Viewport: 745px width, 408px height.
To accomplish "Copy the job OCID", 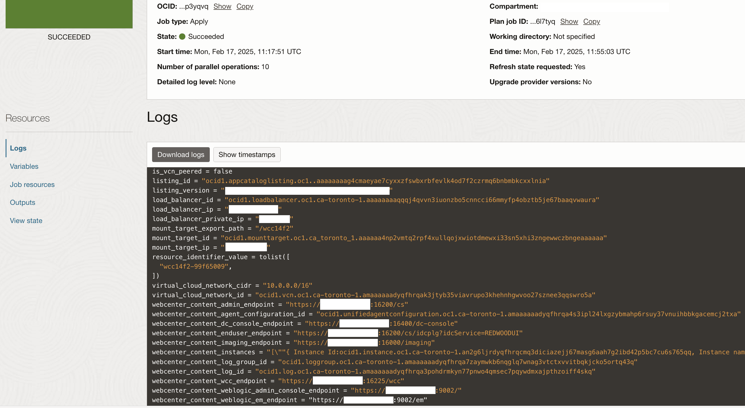I will pos(245,6).
